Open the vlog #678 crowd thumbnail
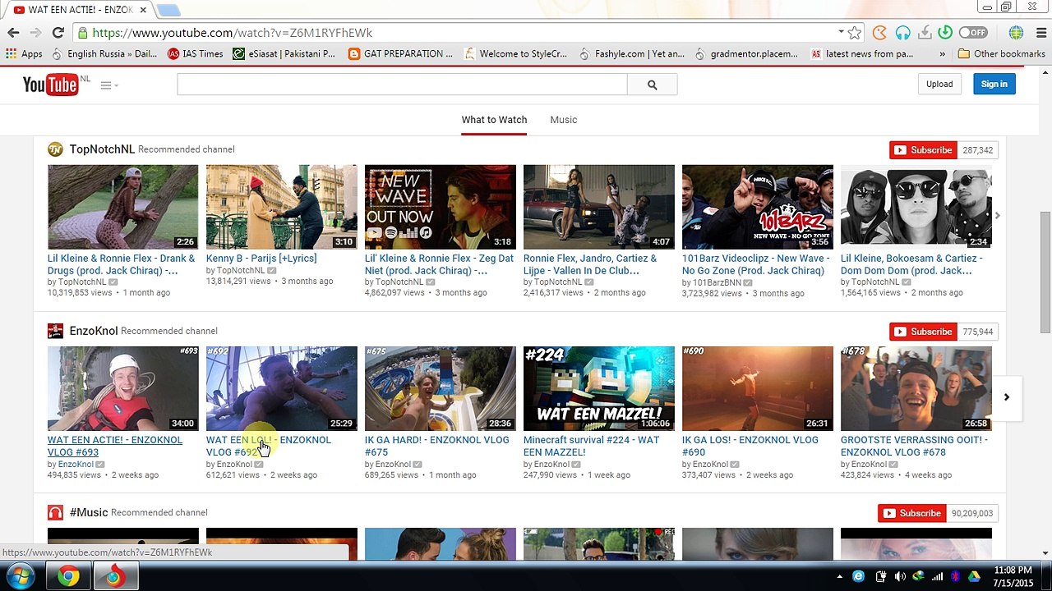The image size is (1052, 591). pyautogui.click(x=916, y=388)
